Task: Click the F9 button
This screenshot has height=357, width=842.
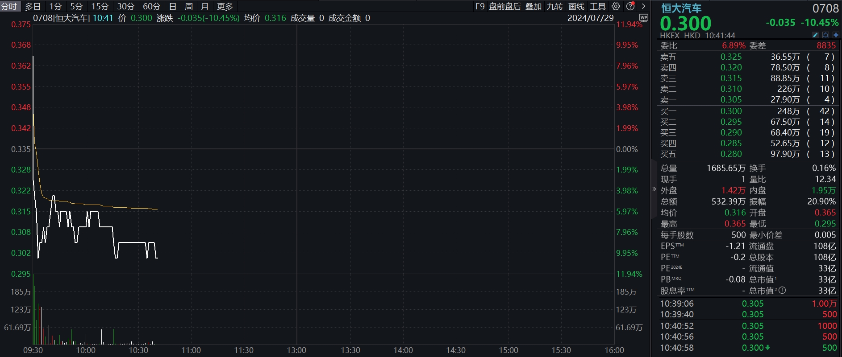Action: [x=480, y=6]
